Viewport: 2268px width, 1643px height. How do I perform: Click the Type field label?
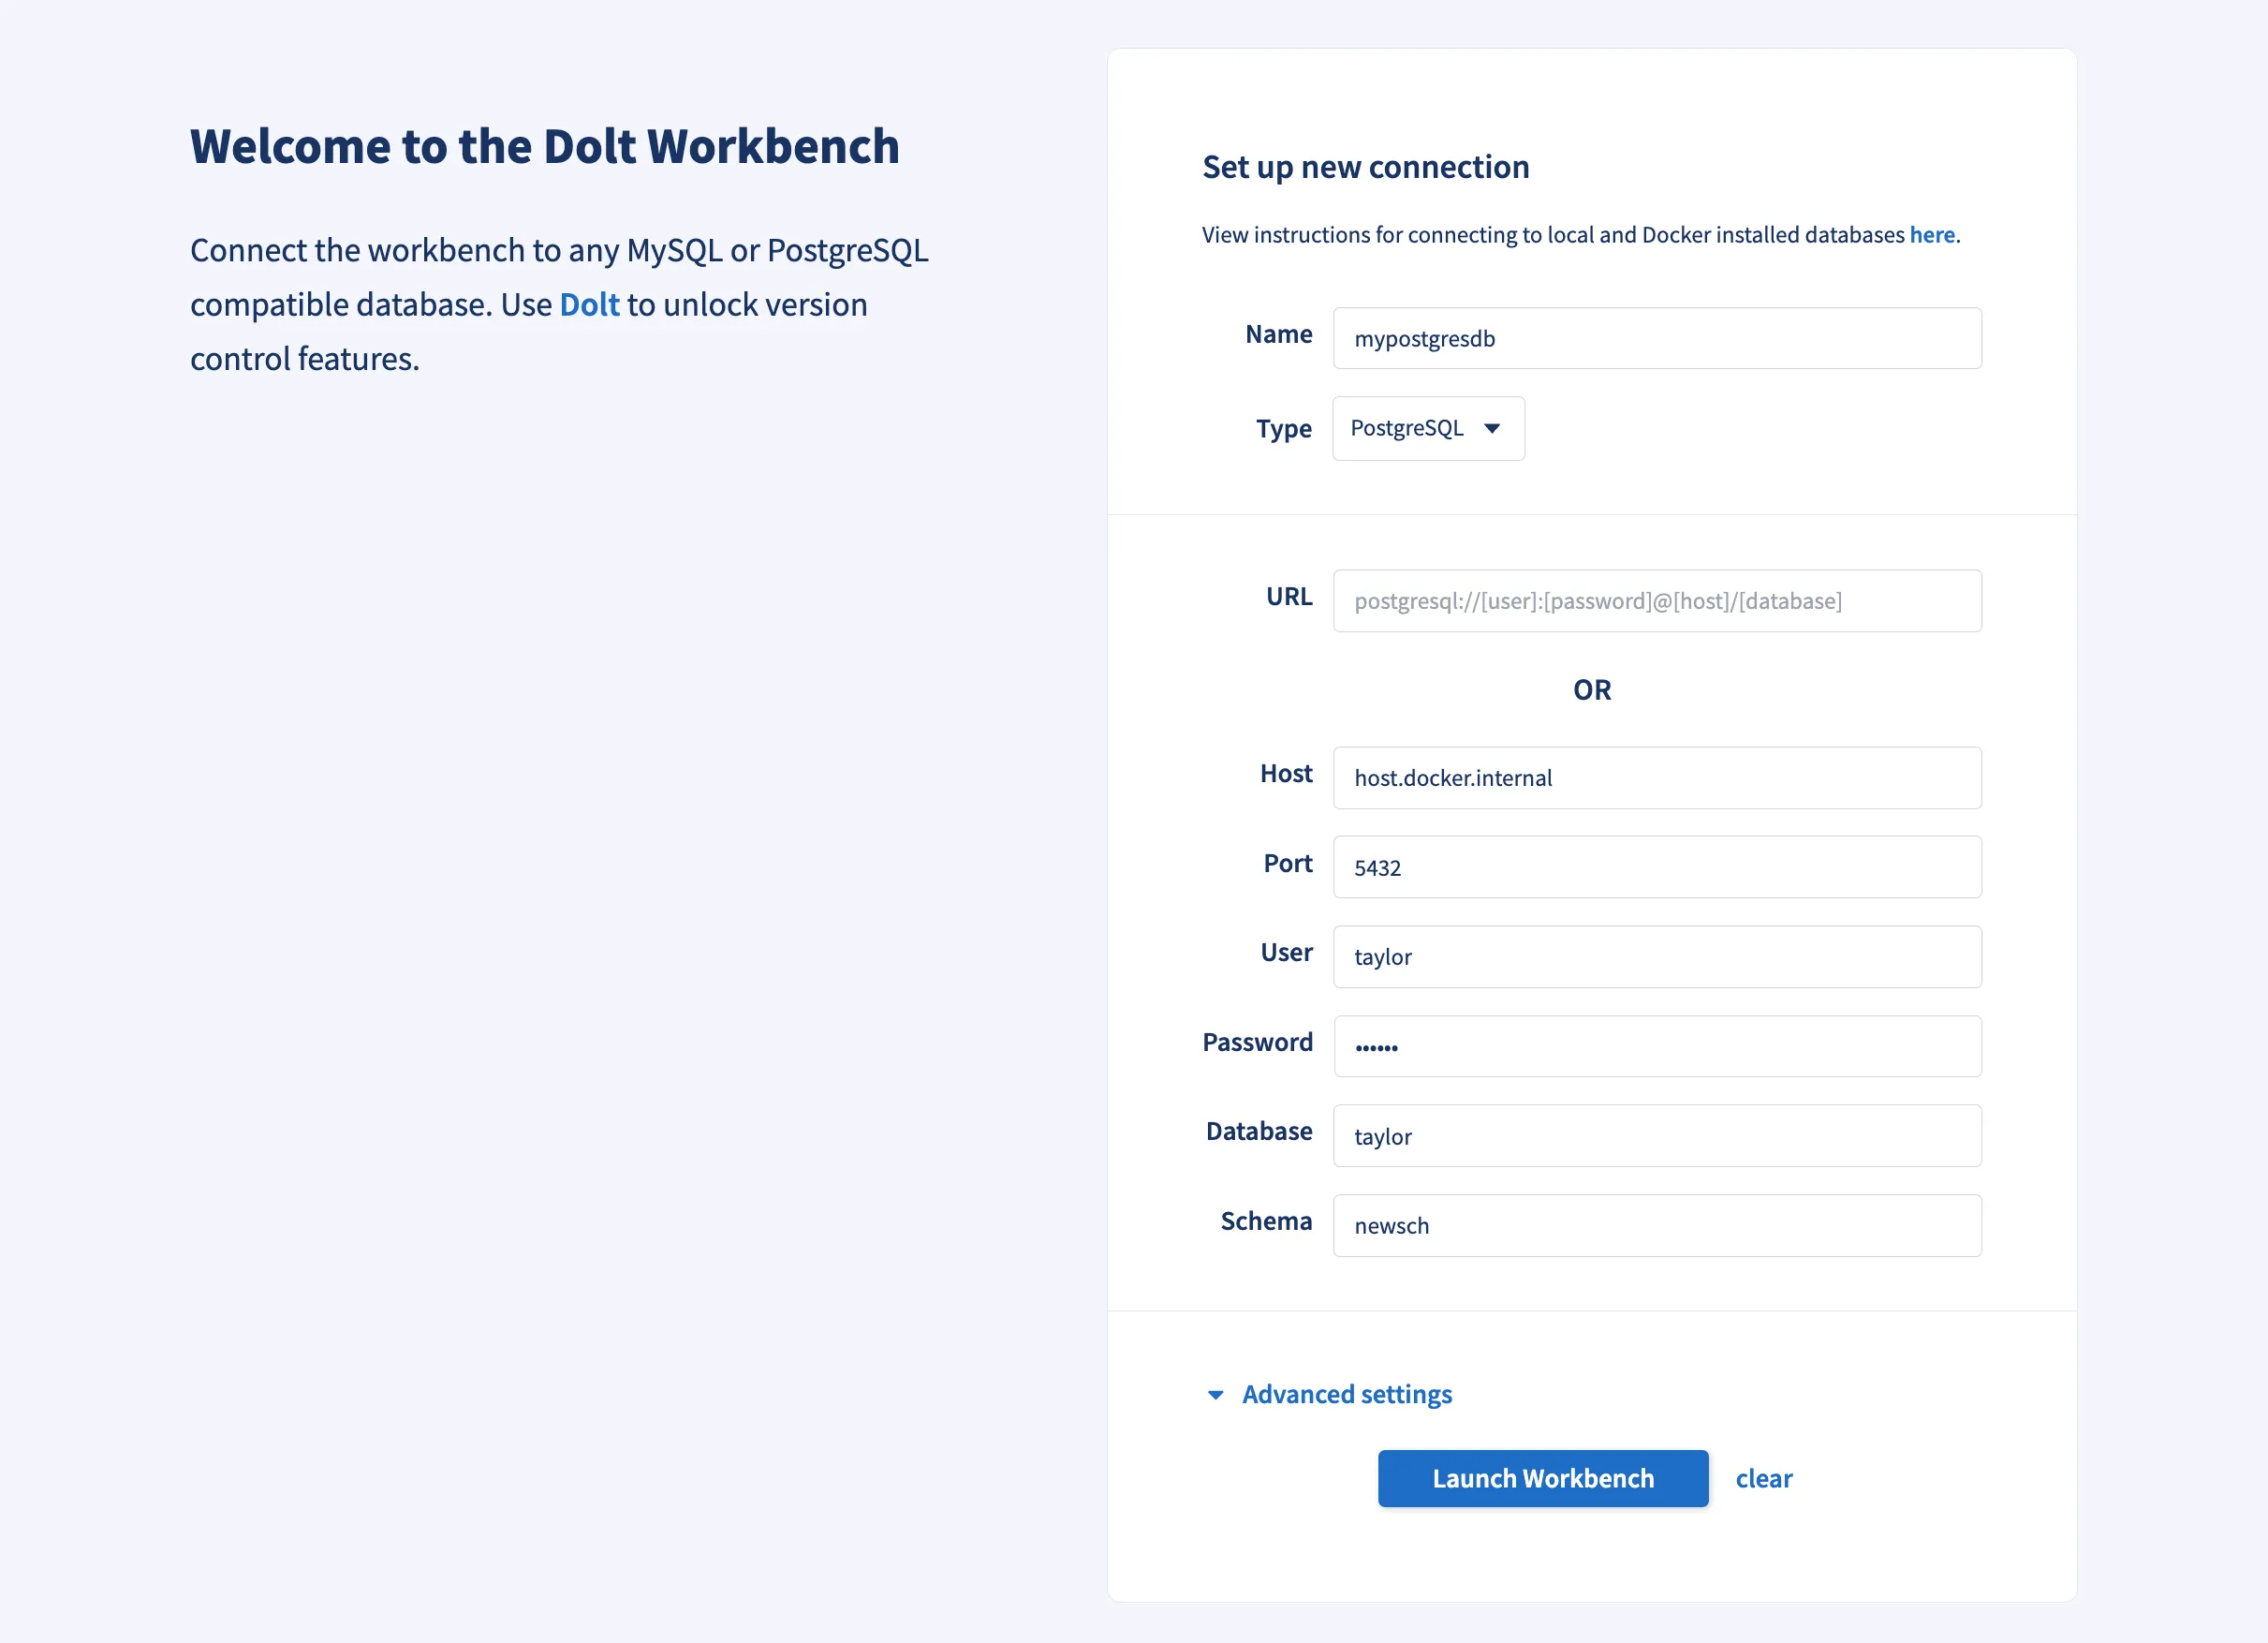[1283, 429]
